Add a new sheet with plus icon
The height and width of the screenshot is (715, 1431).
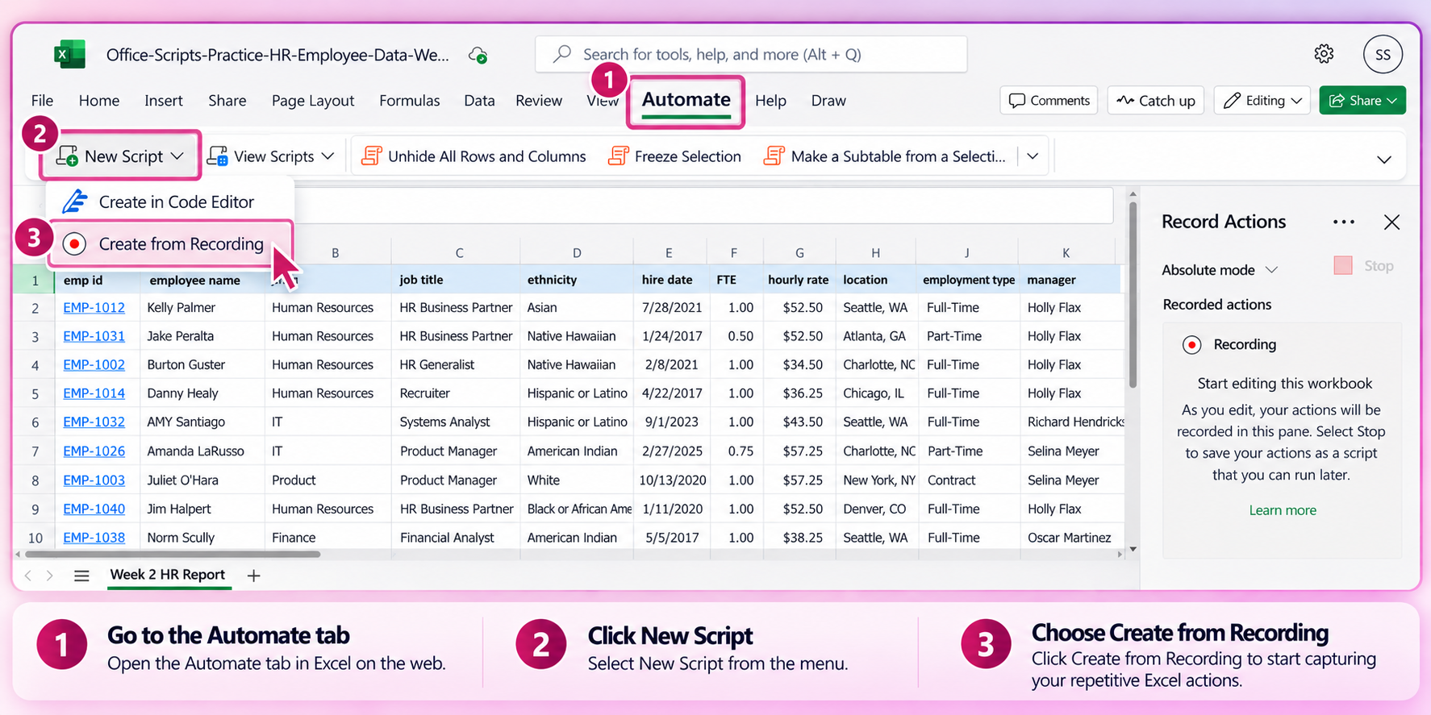253,576
